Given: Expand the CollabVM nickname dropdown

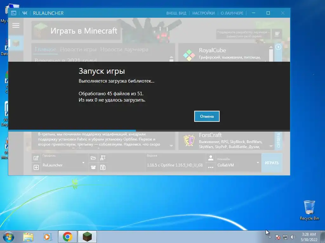Looking at the screenshot, I should coord(258,163).
